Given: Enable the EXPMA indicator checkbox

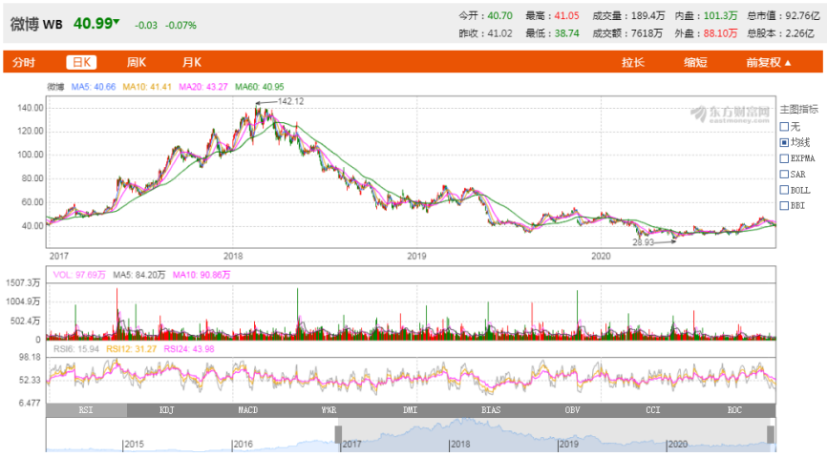Looking at the screenshot, I should click(x=784, y=158).
